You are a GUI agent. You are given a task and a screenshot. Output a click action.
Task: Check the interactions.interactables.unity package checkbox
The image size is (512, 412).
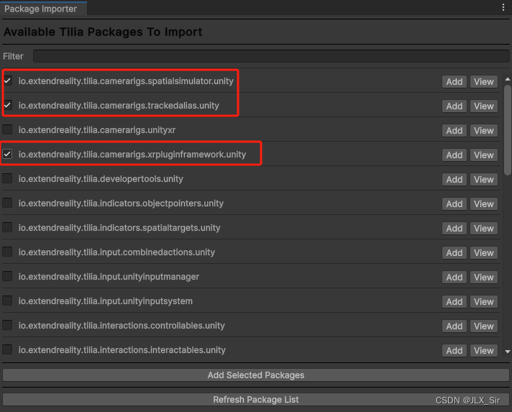tap(7, 349)
